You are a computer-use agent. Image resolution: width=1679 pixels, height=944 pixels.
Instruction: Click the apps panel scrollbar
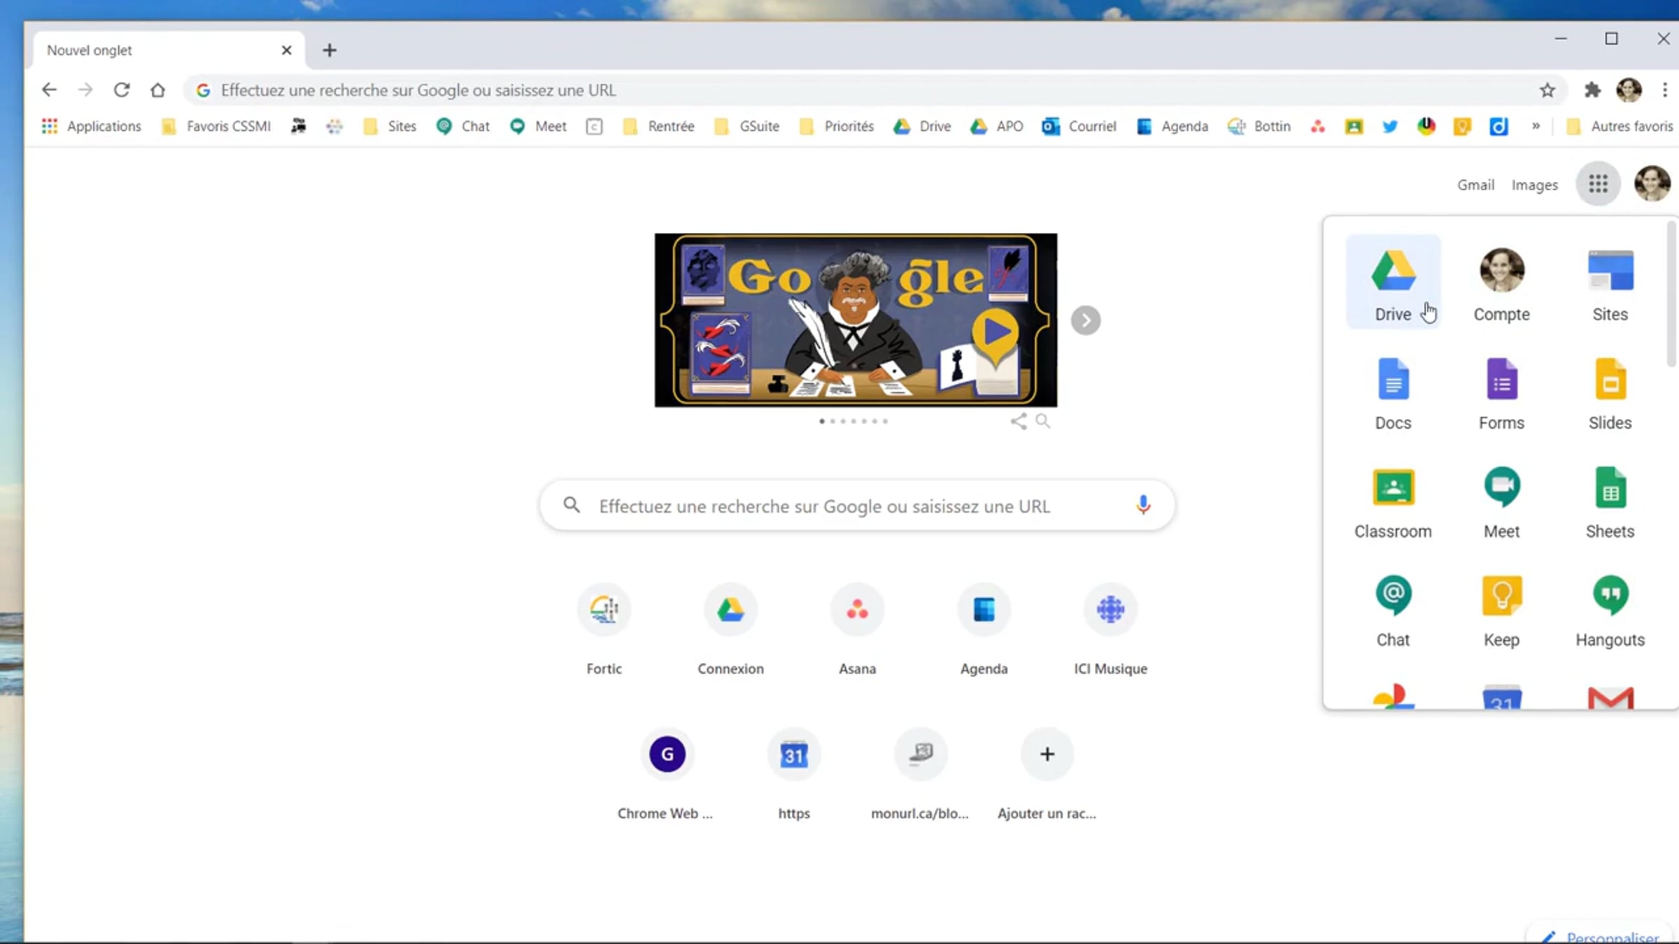[1671, 294]
